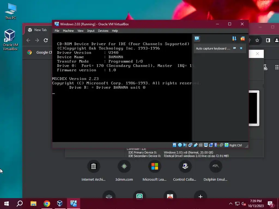The width and height of the screenshot is (279, 209).
Task: Click the VirtualBox status bar grip corner
Action: [247, 146]
